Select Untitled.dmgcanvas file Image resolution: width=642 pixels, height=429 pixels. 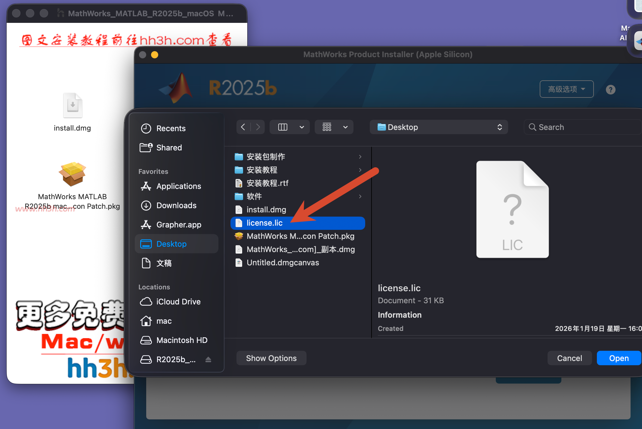point(298,263)
